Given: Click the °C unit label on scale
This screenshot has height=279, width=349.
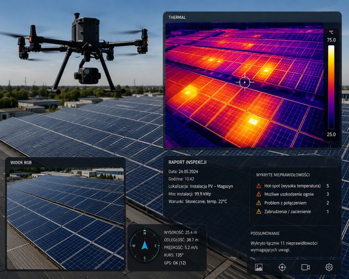Looking at the screenshot, I should [331, 32].
